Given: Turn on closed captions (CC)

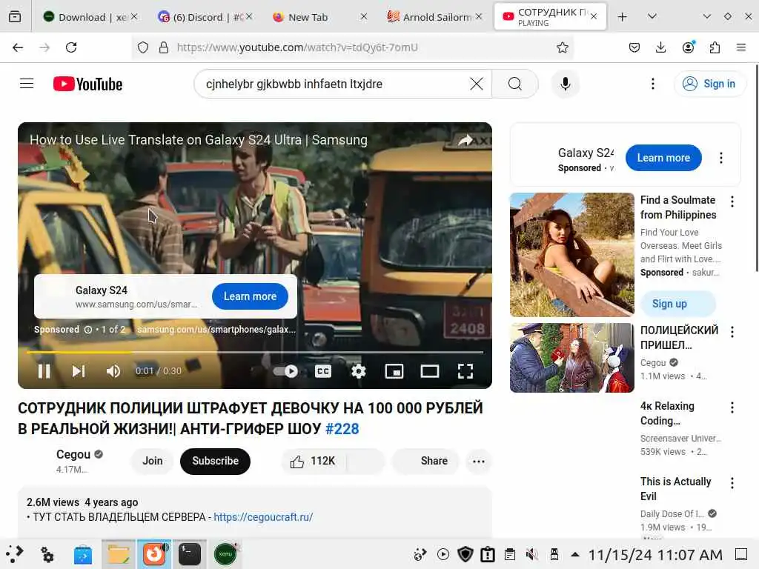Looking at the screenshot, I should click(323, 371).
